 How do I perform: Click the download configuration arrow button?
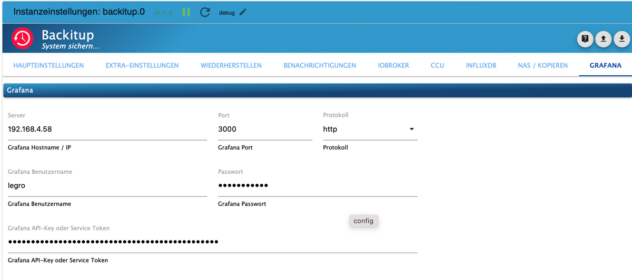click(x=622, y=38)
